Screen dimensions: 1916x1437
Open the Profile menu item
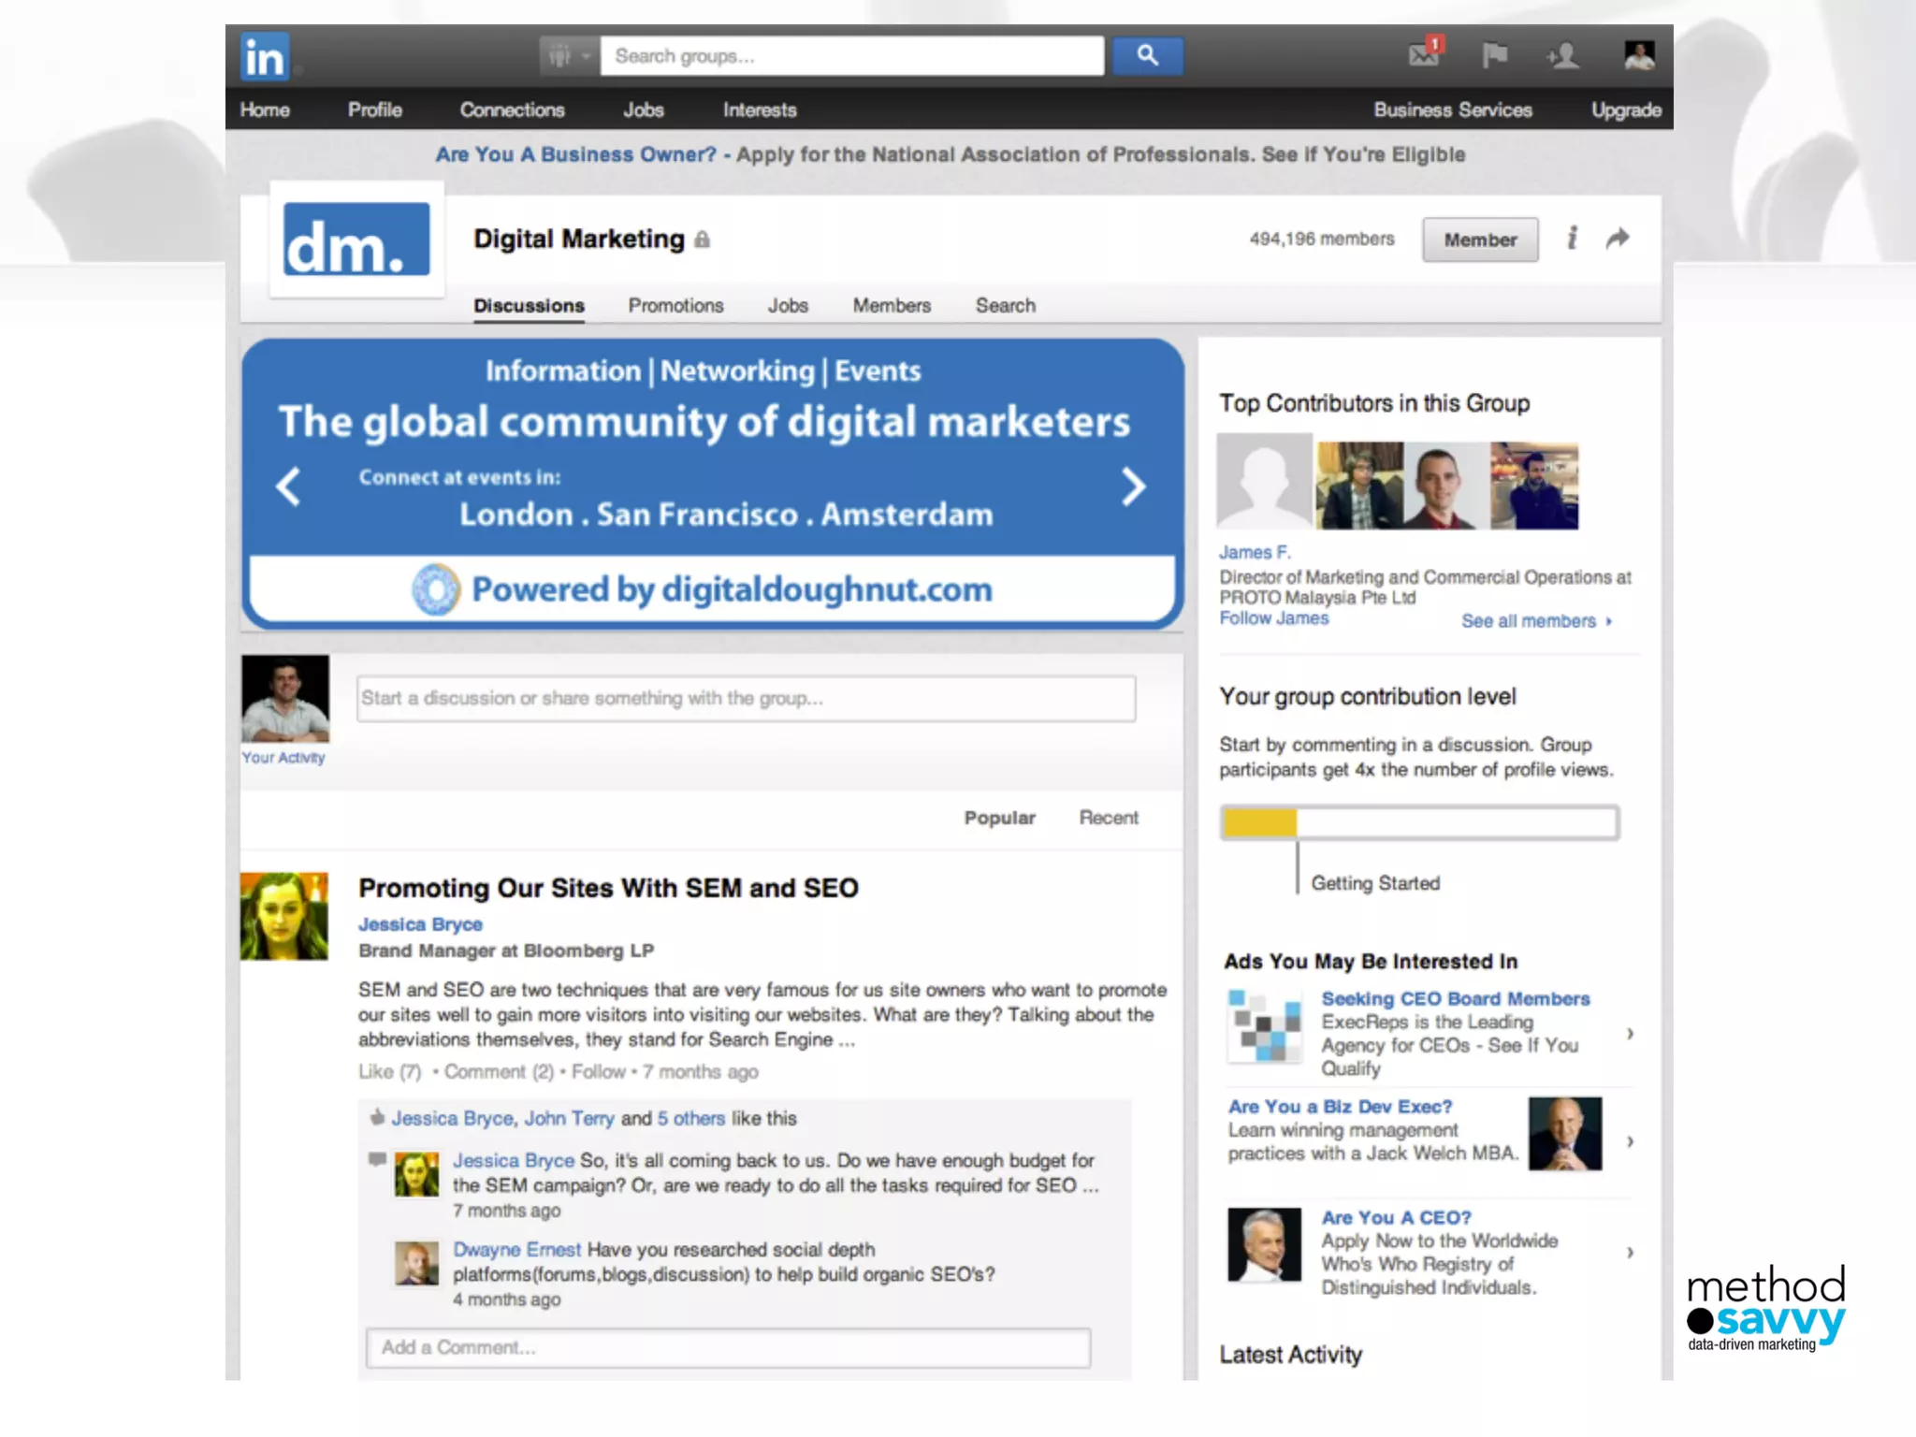tap(375, 109)
